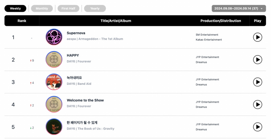The image size is (271, 140).
Task: Play 한 페이지가 될 수 있게
Action: click(x=257, y=127)
